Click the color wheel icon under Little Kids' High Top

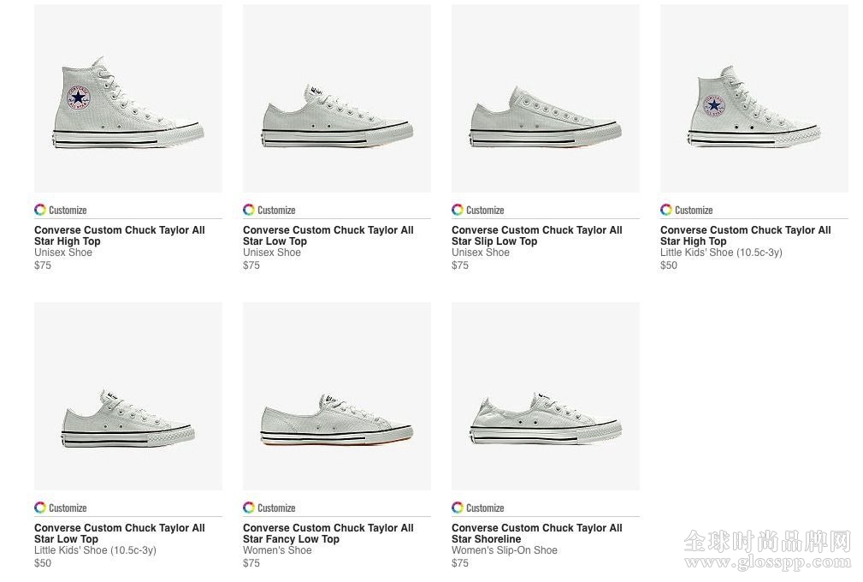[x=666, y=210]
